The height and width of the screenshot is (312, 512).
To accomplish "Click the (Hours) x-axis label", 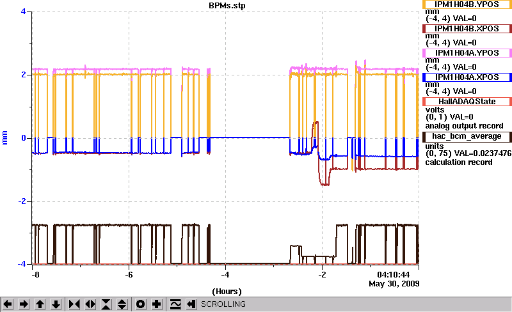I will [227, 291].
